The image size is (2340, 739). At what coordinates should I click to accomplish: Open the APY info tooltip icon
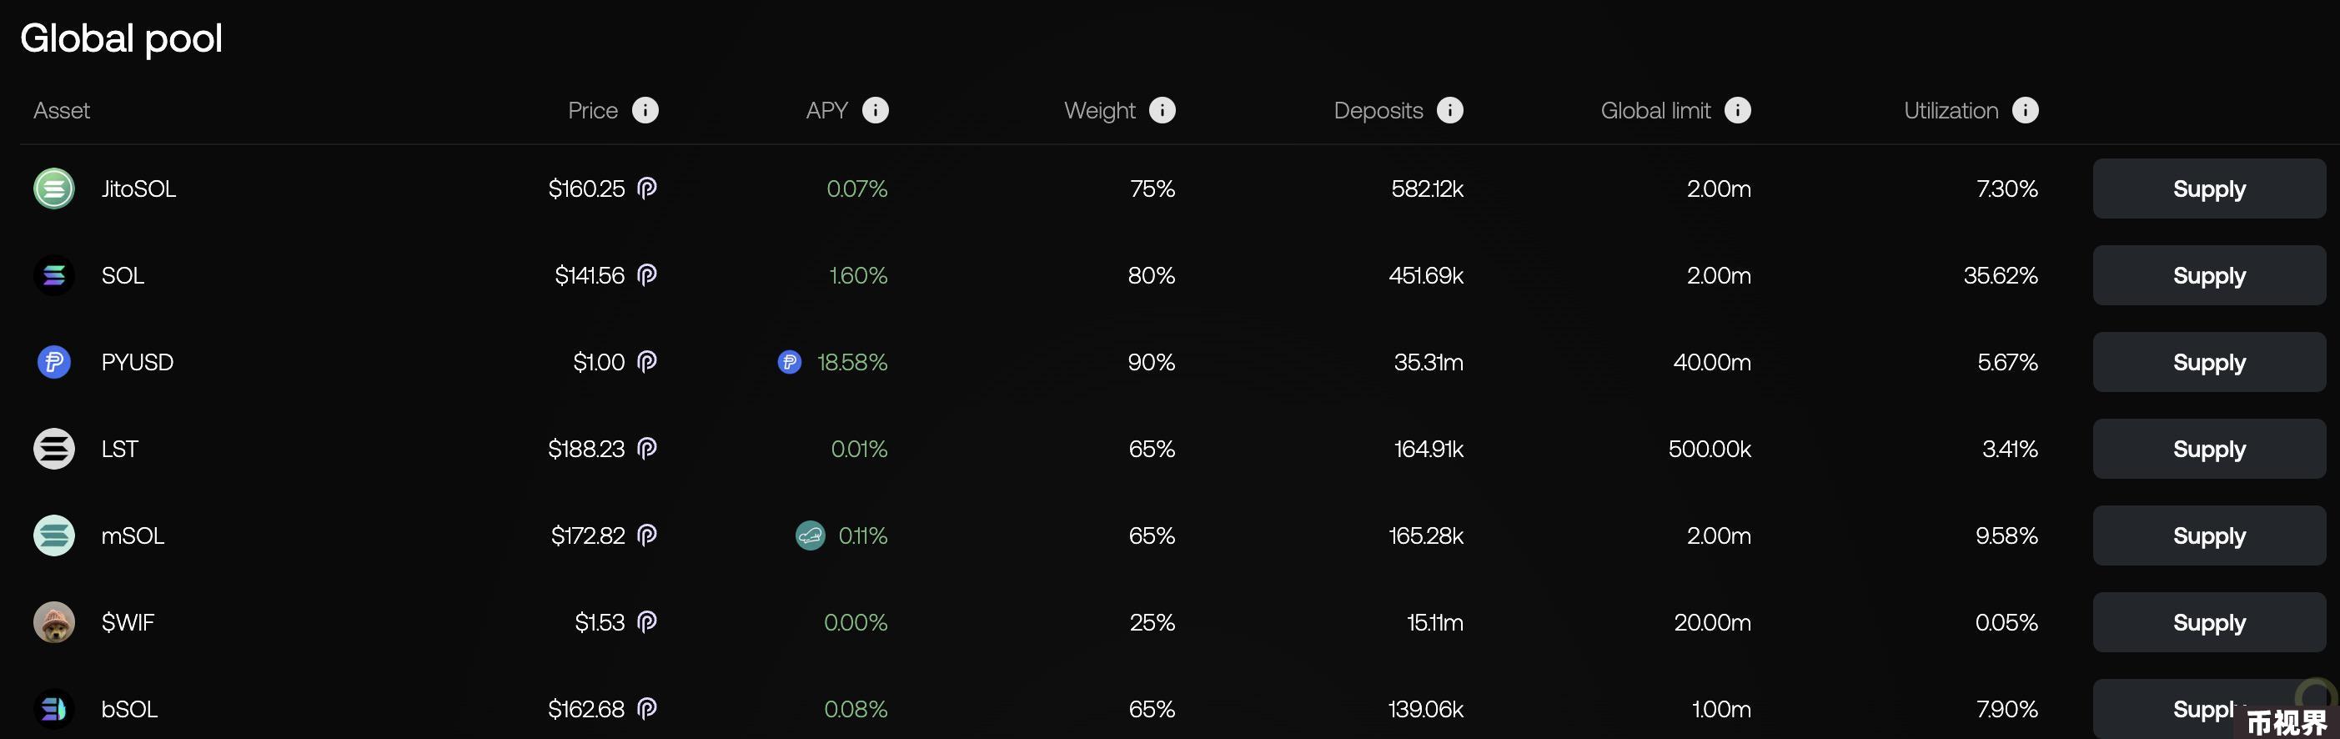[876, 110]
